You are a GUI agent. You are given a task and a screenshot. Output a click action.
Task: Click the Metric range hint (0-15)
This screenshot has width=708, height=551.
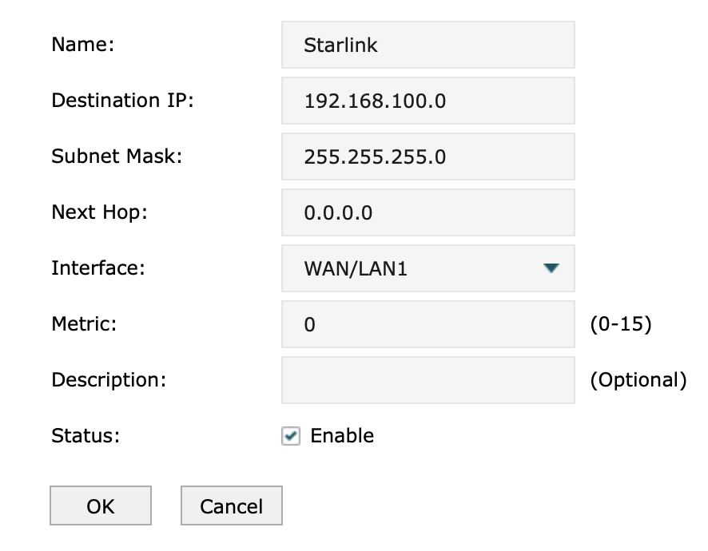coord(621,324)
